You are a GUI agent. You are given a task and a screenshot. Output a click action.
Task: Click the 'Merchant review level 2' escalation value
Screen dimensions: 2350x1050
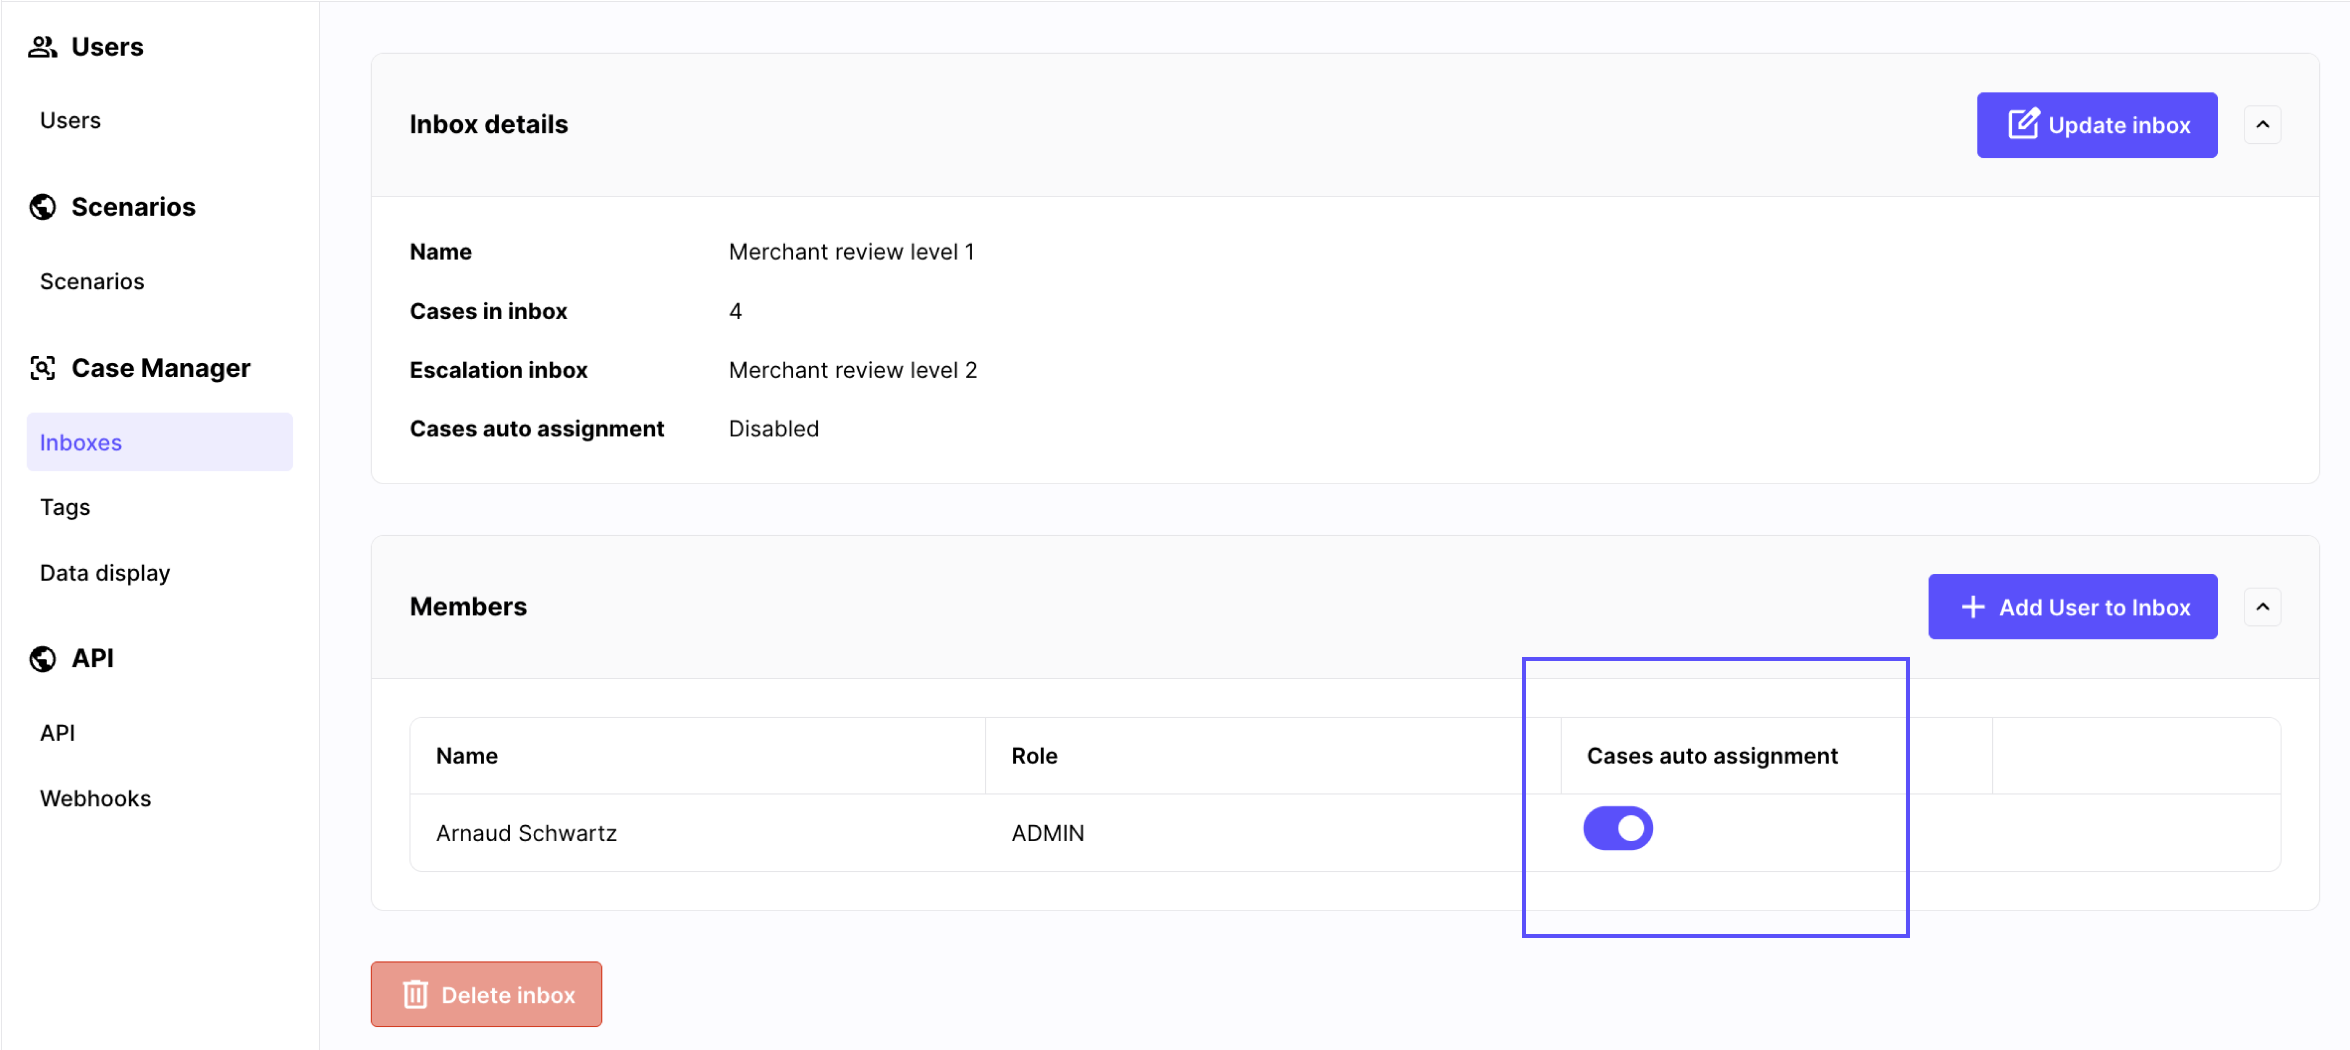852,370
